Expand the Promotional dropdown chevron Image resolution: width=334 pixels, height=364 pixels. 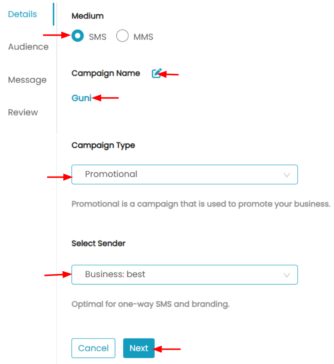pyautogui.click(x=287, y=175)
